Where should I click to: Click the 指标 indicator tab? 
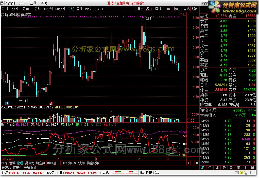[5, 163]
